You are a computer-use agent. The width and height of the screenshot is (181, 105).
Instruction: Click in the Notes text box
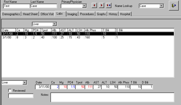pos(112,97)
